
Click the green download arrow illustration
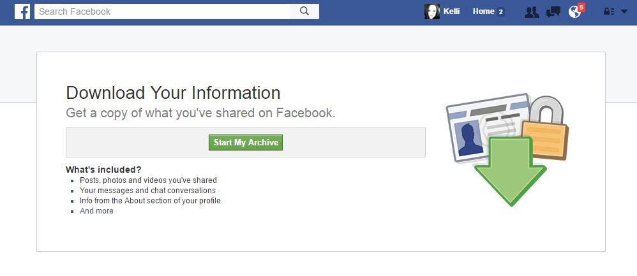click(x=510, y=171)
